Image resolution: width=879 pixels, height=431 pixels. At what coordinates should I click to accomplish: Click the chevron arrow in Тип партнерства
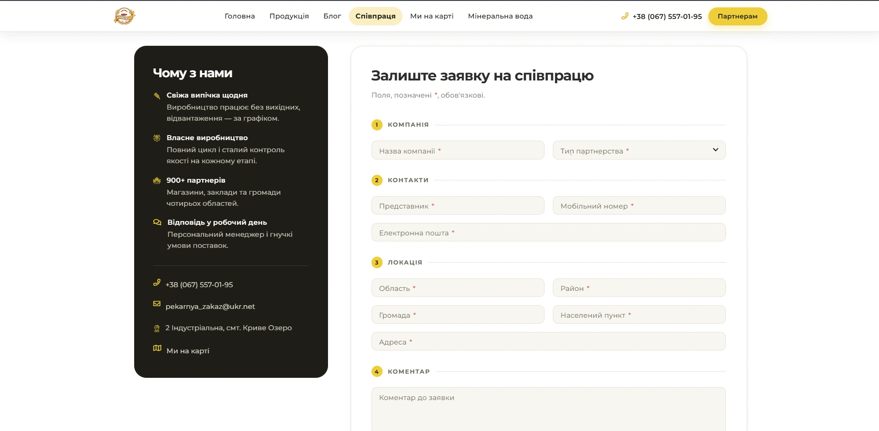[716, 150]
